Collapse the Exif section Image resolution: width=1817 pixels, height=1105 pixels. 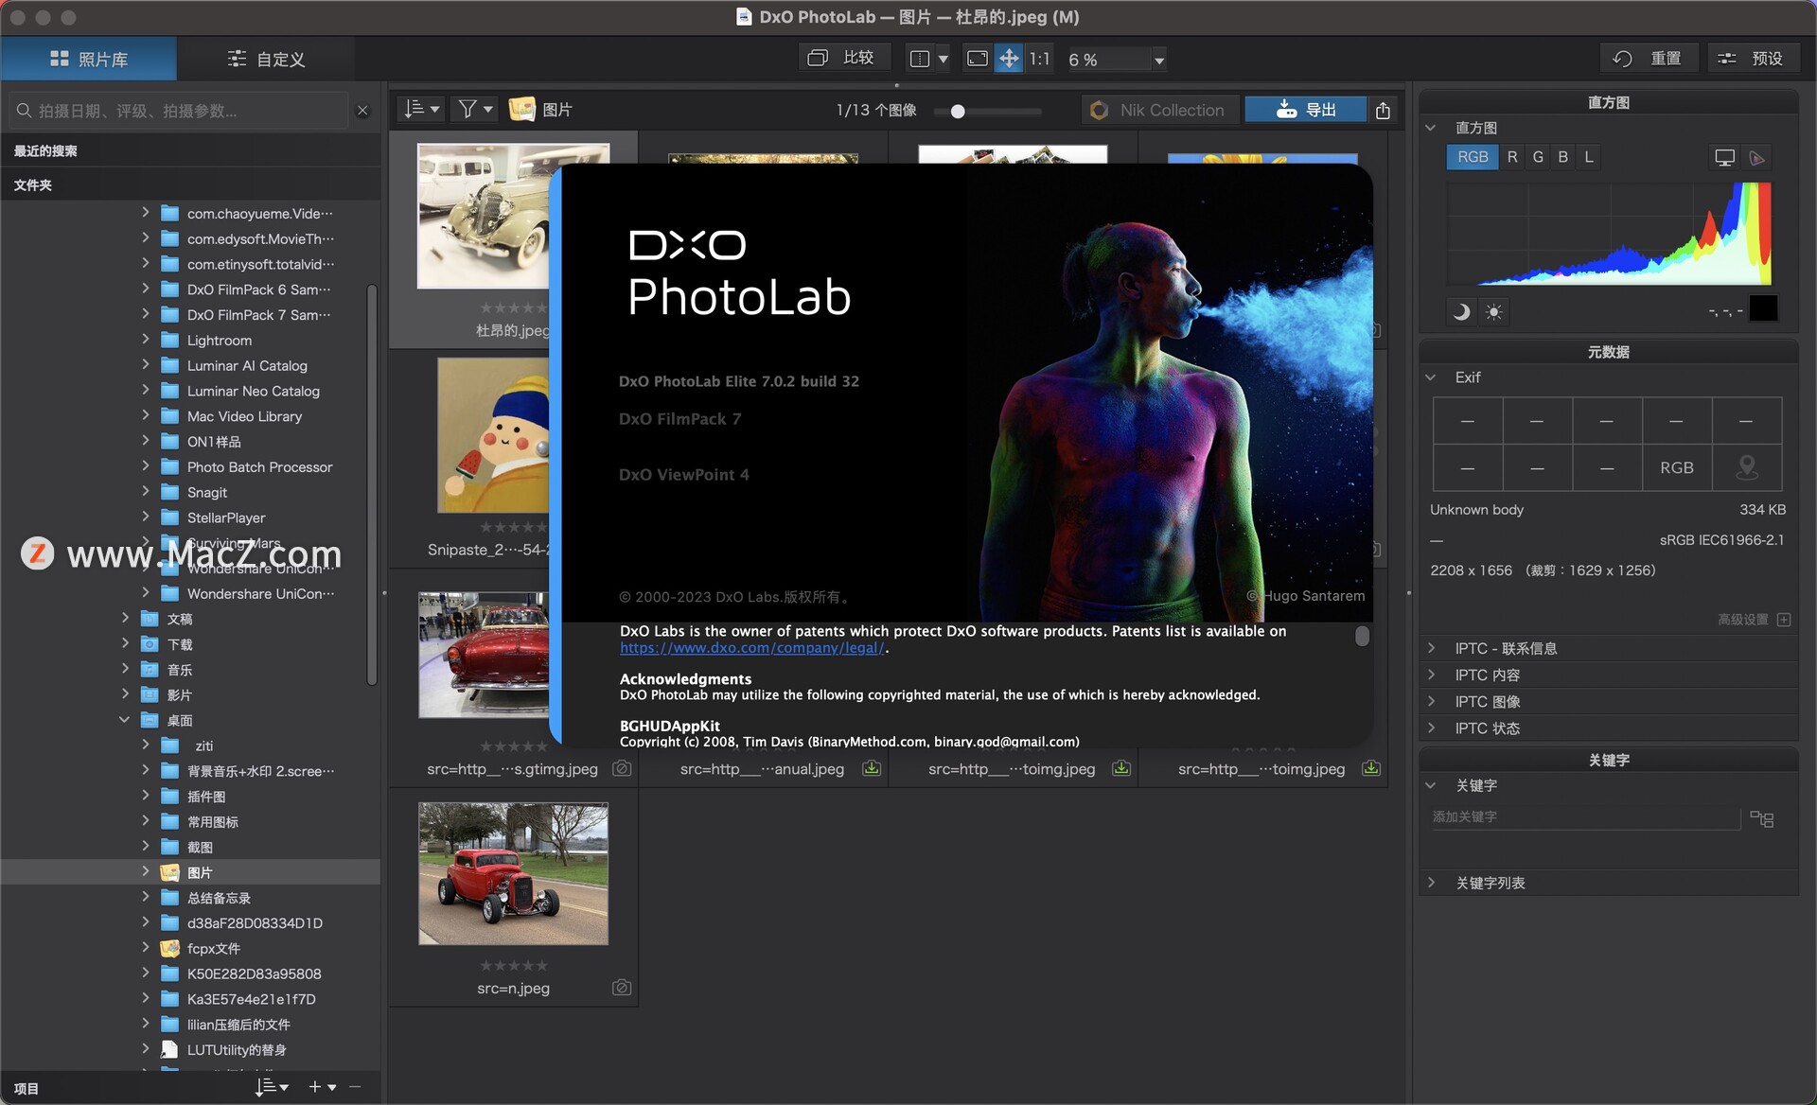1431,377
